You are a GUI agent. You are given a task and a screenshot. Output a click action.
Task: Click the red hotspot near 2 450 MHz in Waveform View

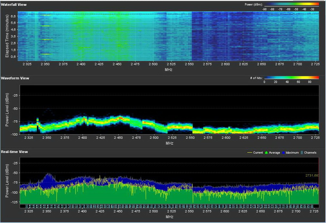click(121, 118)
